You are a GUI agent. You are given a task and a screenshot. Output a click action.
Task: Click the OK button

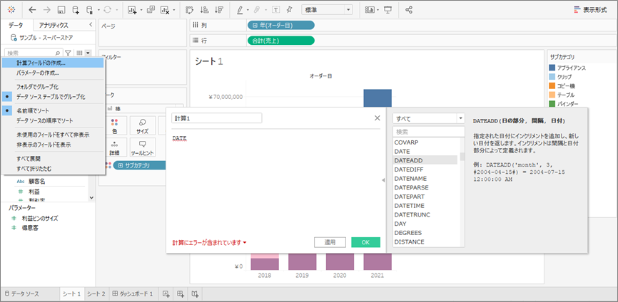[366, 242]
